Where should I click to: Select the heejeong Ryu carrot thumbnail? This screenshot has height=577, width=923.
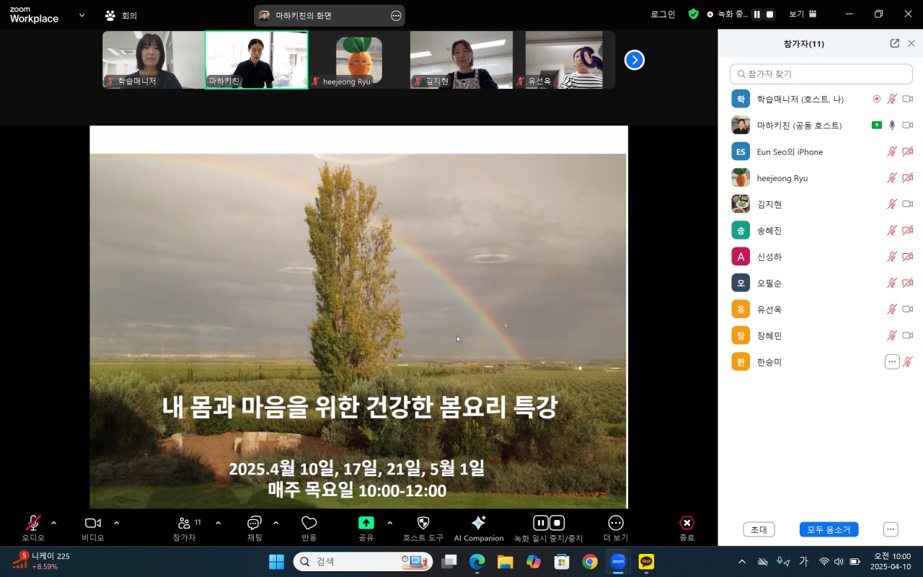click(359, 60)
